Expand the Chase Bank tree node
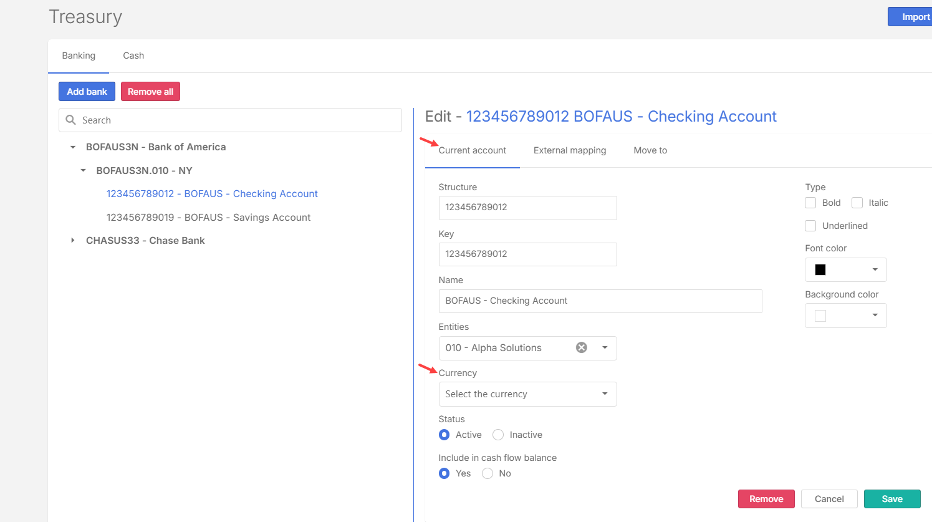This screenshot has width=932, height=522. (73, 241)
